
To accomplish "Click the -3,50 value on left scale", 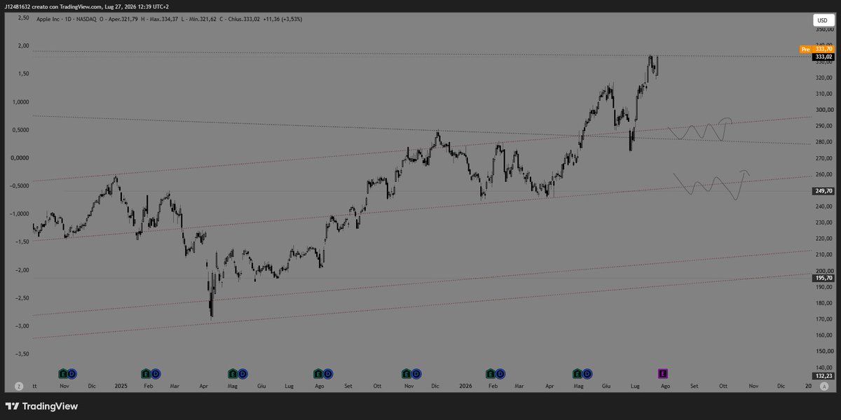I will (22, 354).
